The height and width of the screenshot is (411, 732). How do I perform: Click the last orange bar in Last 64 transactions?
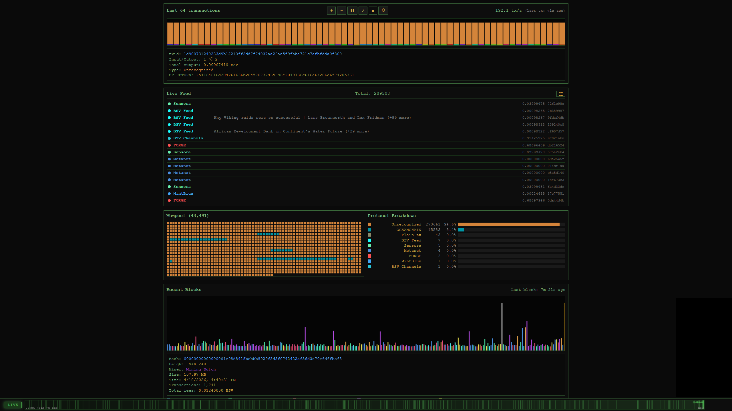pos(562,33)
